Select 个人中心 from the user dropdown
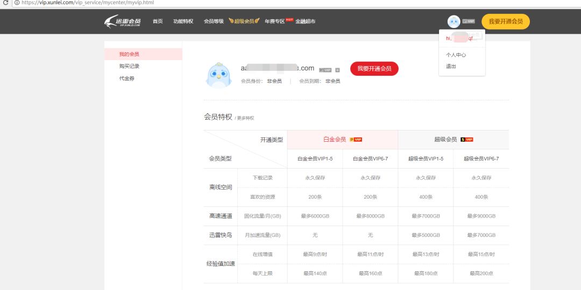The height and width of the screenshot is (290, 581). (x=456, y=55)
